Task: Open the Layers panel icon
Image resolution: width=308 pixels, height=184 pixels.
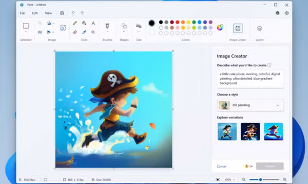Action: click(259, 28)
